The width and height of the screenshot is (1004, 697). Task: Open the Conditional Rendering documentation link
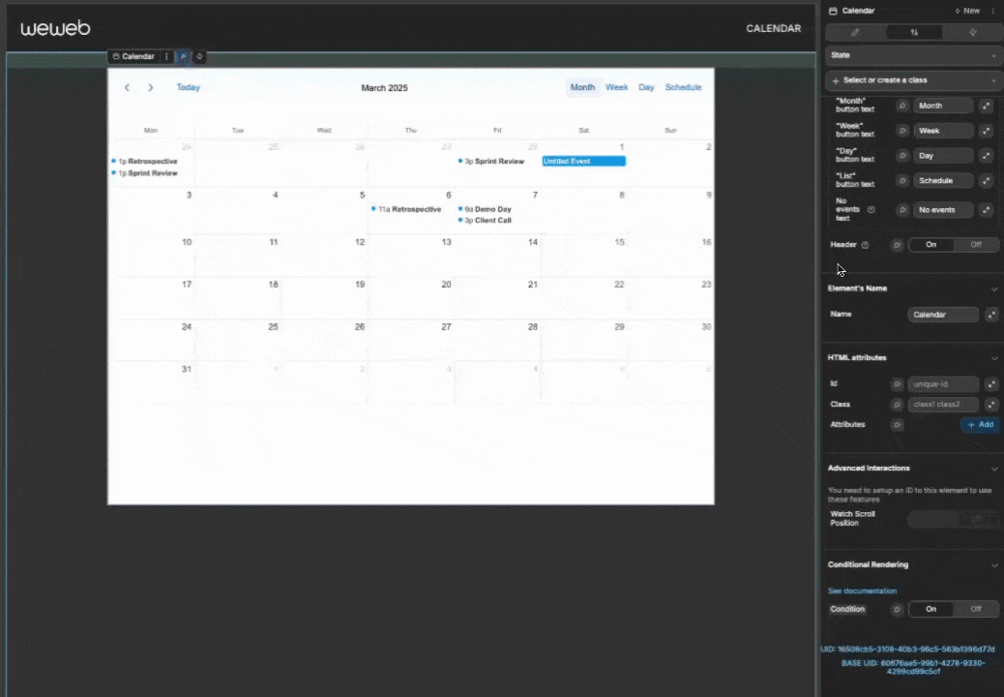point(861,591)
